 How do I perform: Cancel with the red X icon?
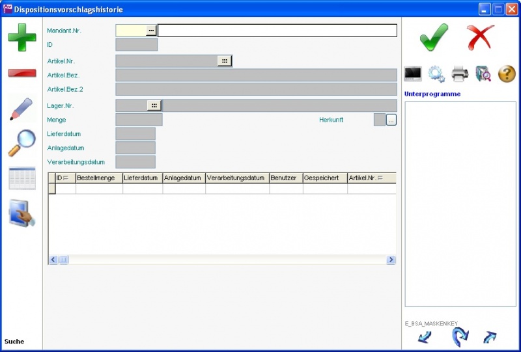click(481, 37)
